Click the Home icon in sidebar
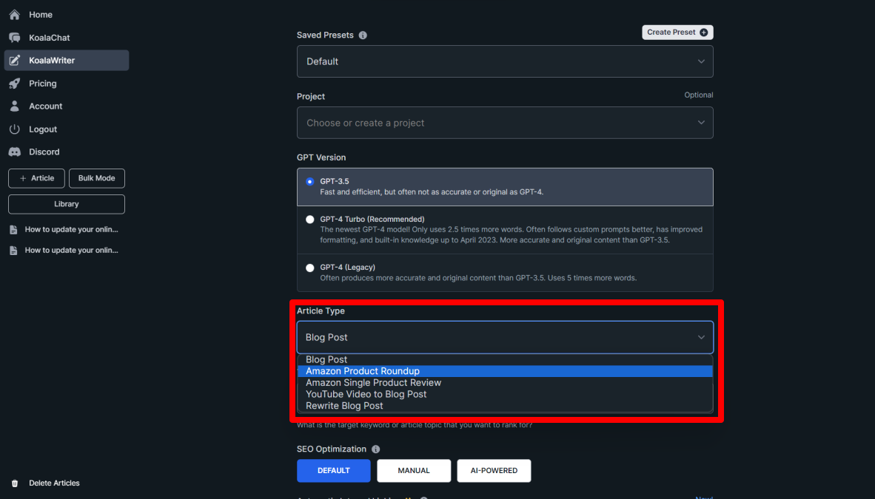 click(x=15, y=14)
